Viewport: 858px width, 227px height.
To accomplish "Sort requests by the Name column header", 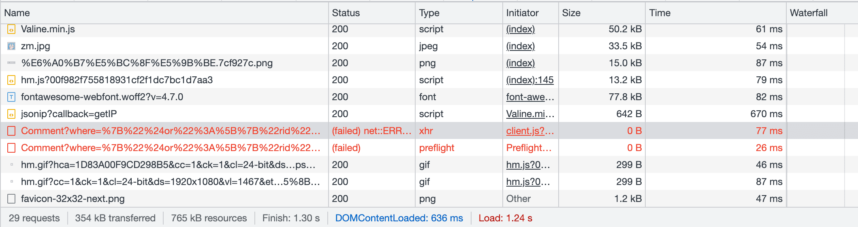I will 17,13.
